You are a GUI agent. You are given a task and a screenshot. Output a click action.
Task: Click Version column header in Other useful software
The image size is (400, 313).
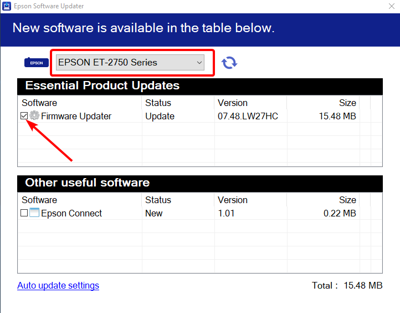click(x=232, y=200)
